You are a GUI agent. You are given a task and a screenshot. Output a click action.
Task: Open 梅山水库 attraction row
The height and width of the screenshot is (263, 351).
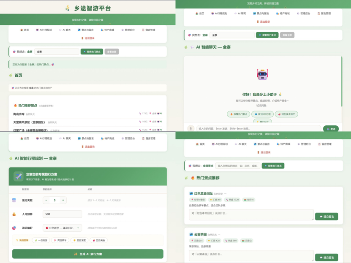(x=87, y=114)
